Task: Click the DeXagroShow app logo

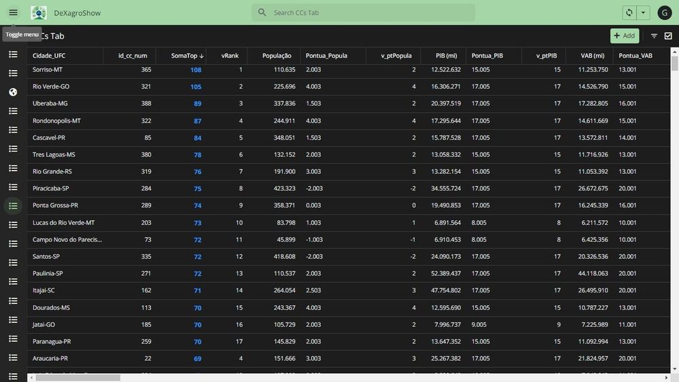Action: tap(39, 12)
